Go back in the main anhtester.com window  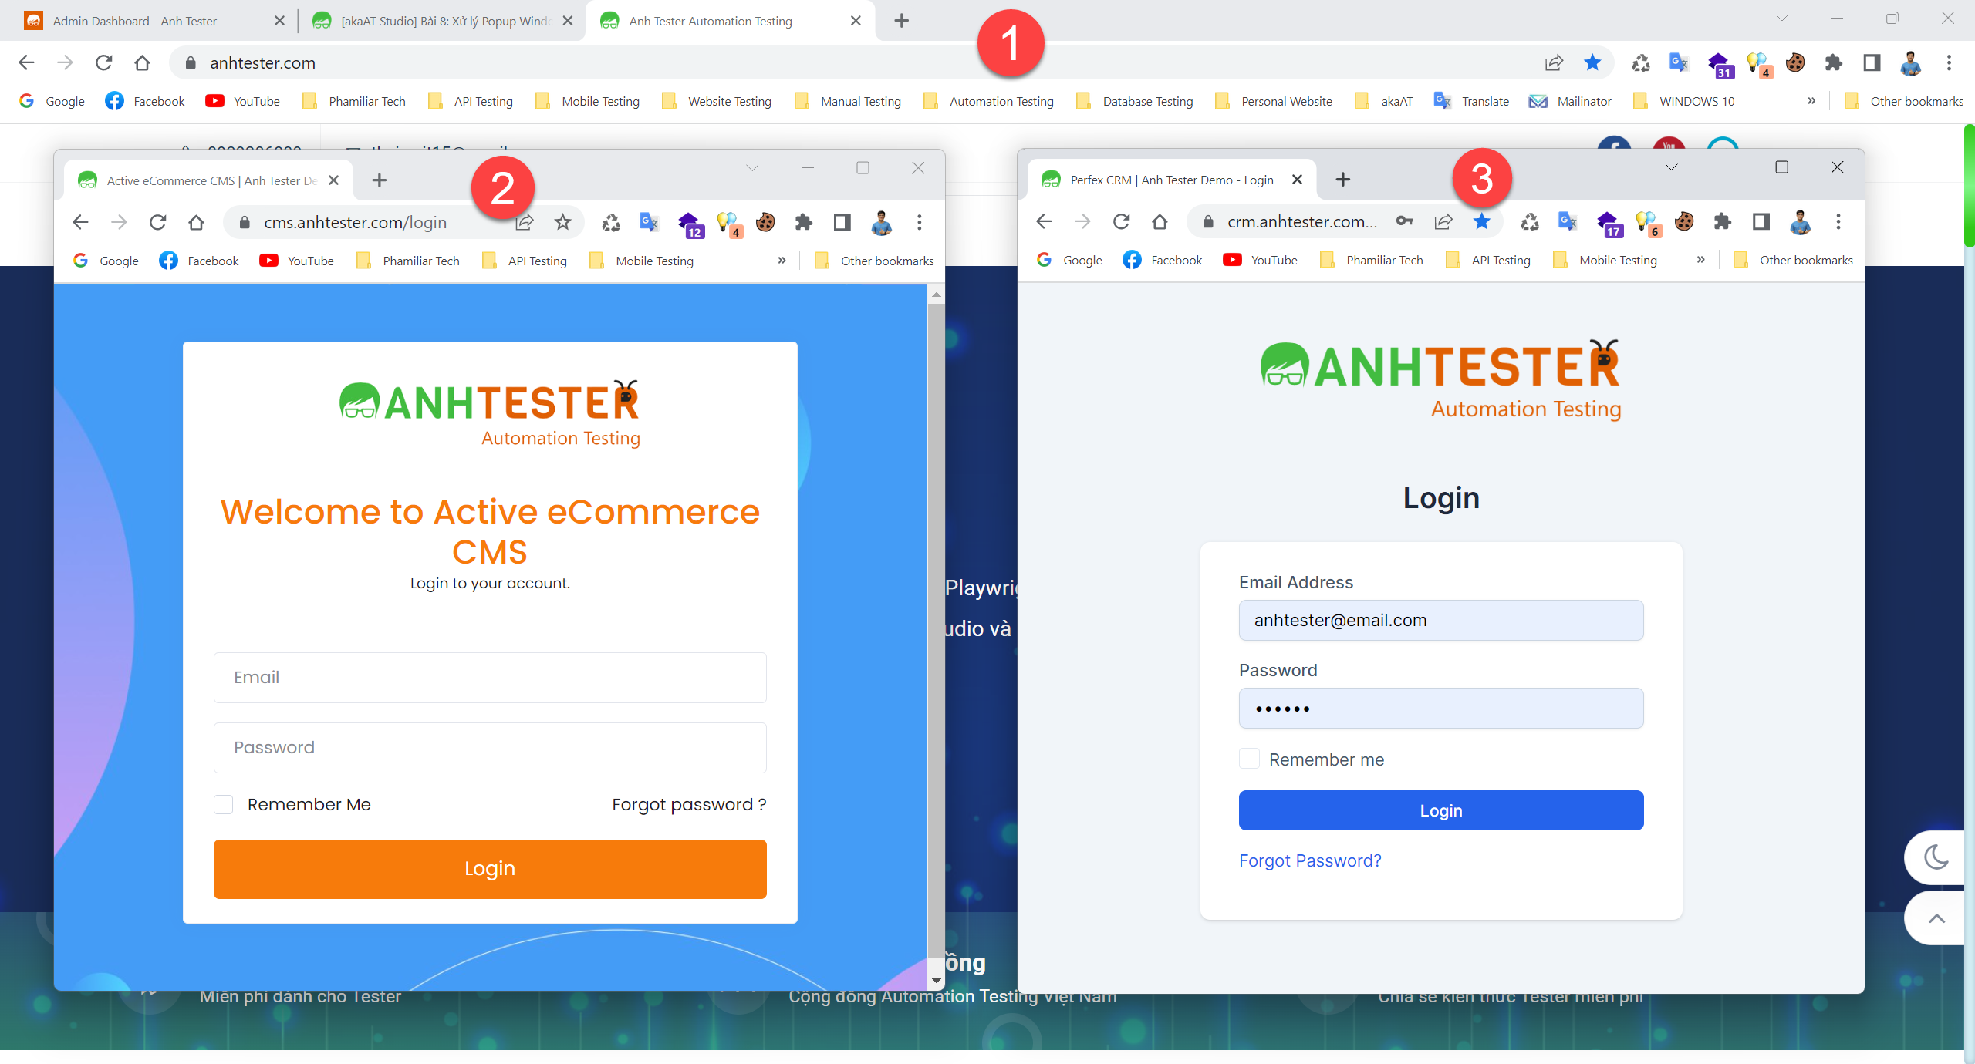[x=26, y=62]
